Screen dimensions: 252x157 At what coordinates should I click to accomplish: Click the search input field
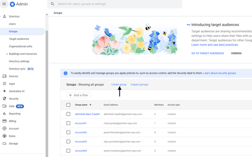(117, 4)
